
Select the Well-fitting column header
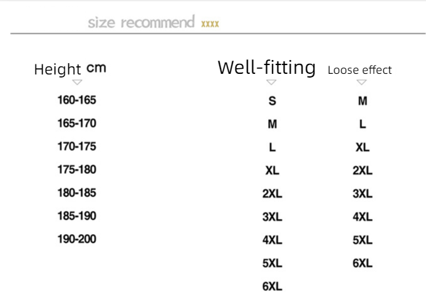click(266, 68)
